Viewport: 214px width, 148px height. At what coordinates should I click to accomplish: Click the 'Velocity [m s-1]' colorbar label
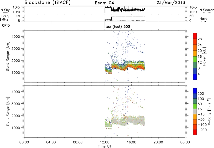[x=209, y=111]
